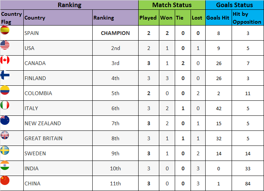The image size is (264, 191).
Task: Select the Goals Hit column header
Action: (x=218, y=18)
